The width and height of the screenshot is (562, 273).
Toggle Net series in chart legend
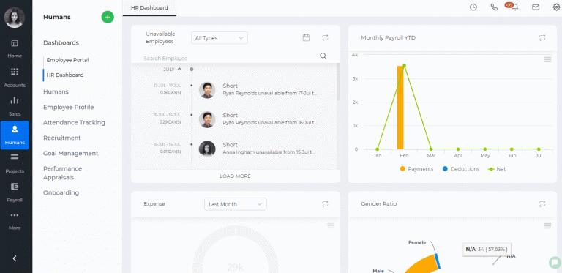pos(497,169)
